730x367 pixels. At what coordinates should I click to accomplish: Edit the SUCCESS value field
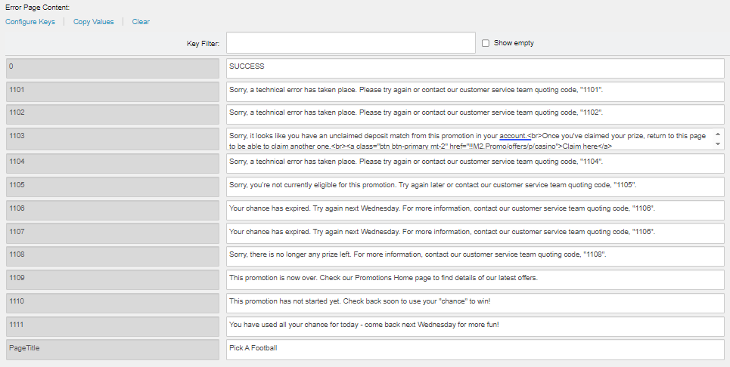(475, 68)
